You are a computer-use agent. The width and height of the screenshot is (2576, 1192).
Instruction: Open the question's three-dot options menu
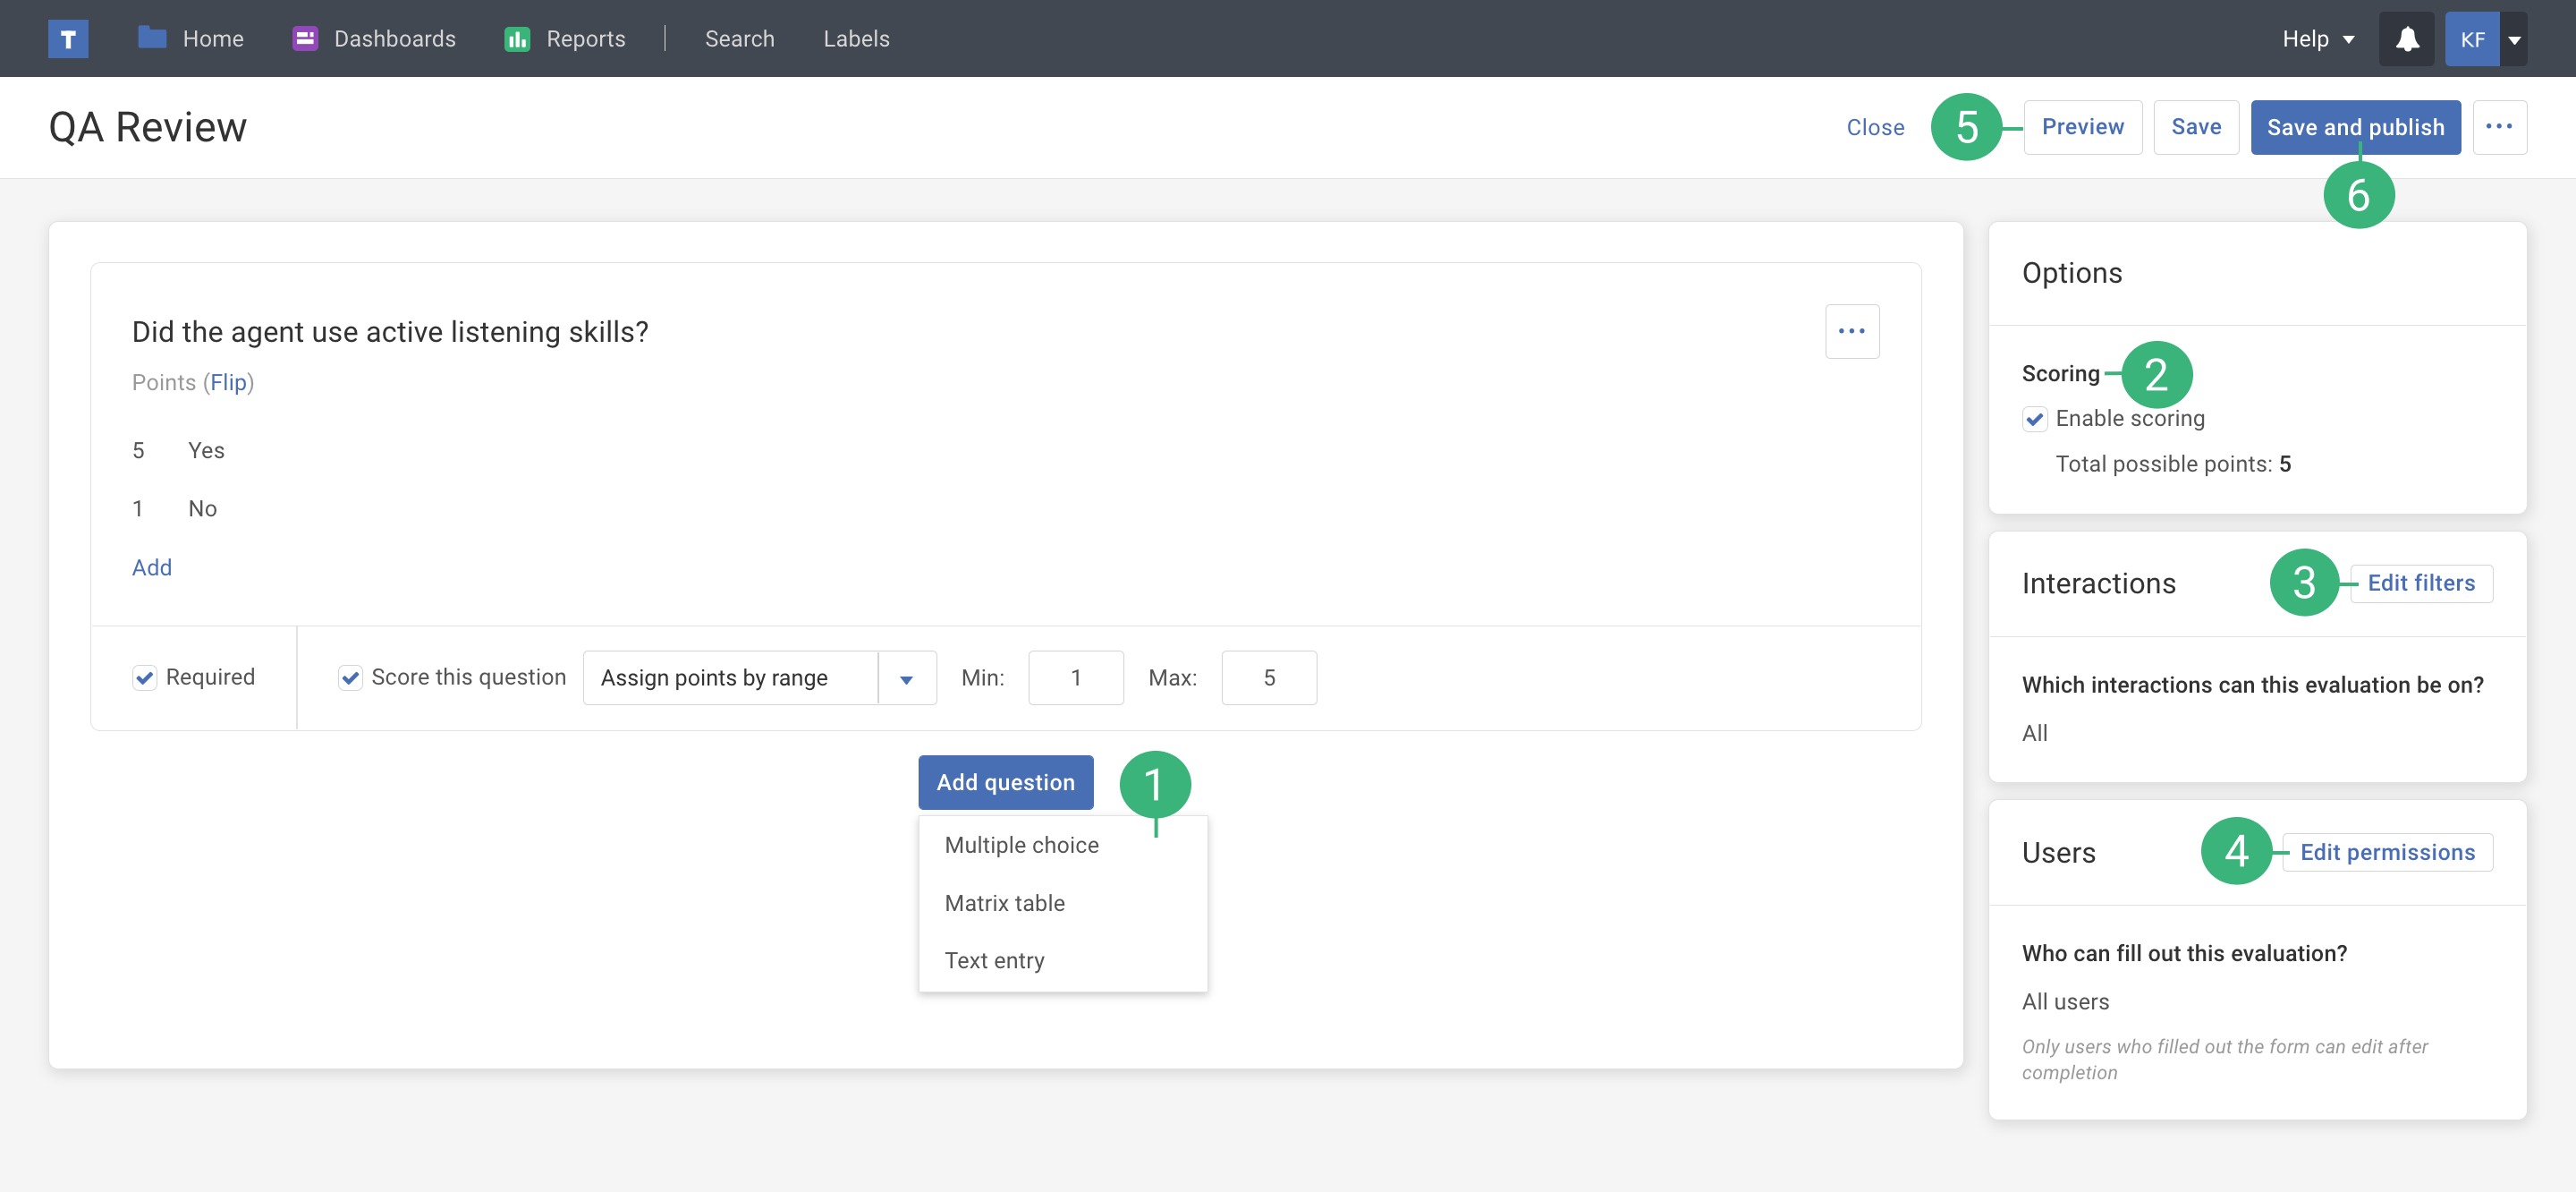coord(1851,331)
